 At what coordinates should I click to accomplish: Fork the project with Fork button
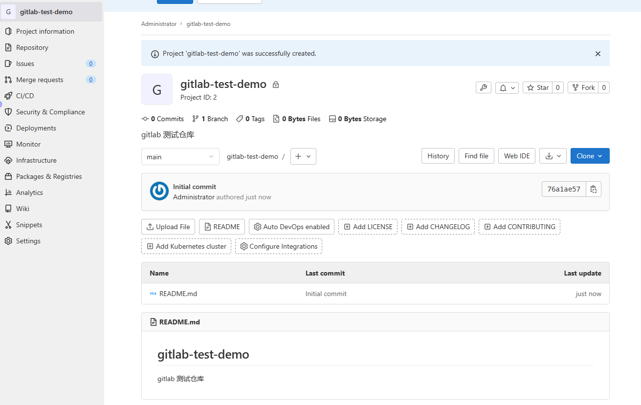coord(583,87)
